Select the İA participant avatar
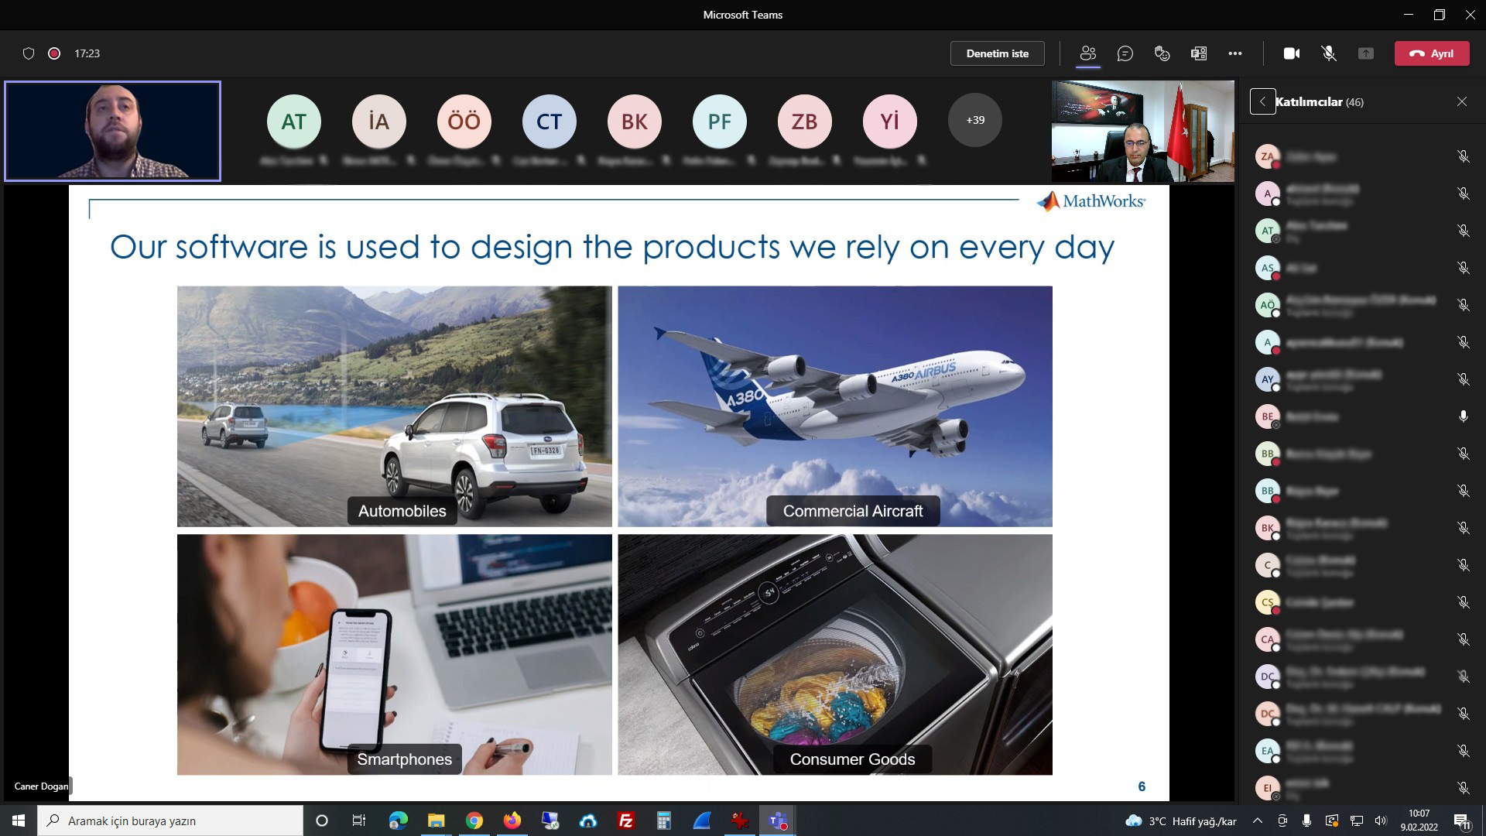Screen dimensions: 1486x836 (x=379, y=121)
